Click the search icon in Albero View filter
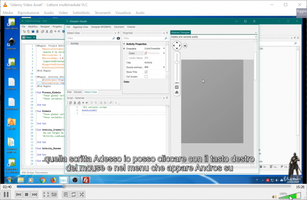The image size is (307, 200). [x=113, y=38]
